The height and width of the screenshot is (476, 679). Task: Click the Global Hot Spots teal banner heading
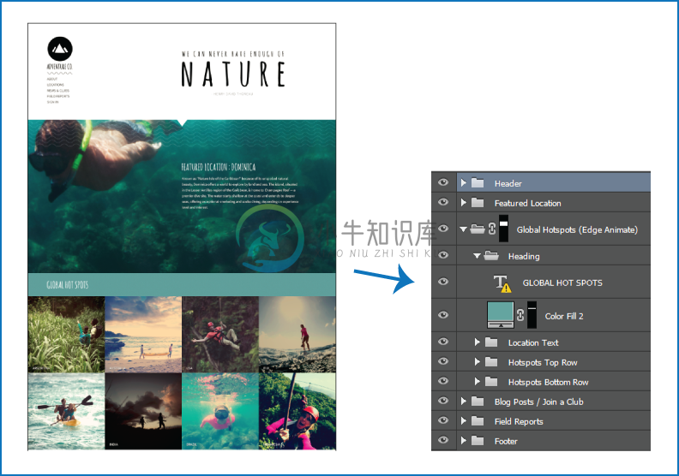(x=68, y=284)
